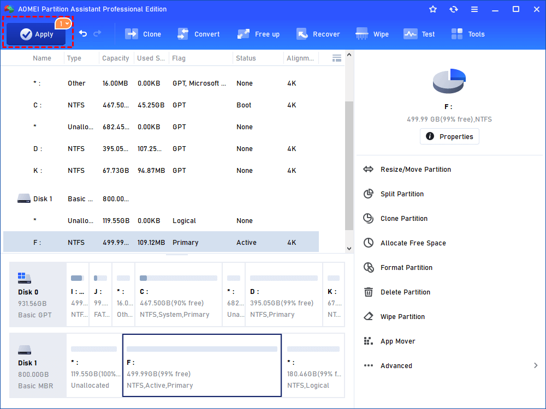Screen dimensions: 546x409
Task: Expand the Advanced options chevron
Action: 536,365
